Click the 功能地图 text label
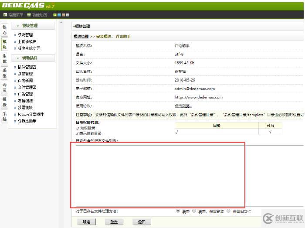Screen dimensions: 305x228 point(40,15)
